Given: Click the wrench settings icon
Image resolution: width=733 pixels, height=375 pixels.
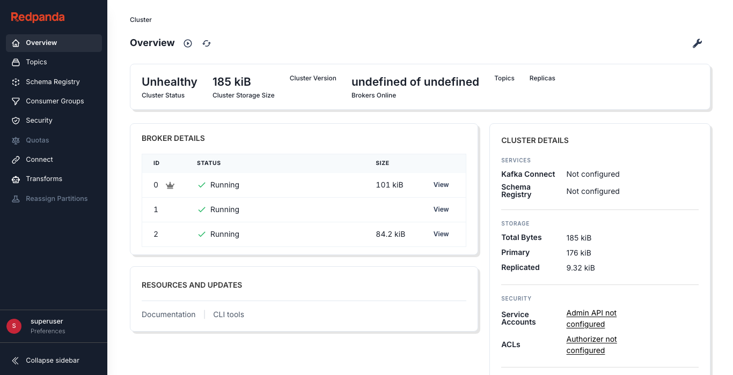Looking at the screenshot, I should tap(697, 43).
